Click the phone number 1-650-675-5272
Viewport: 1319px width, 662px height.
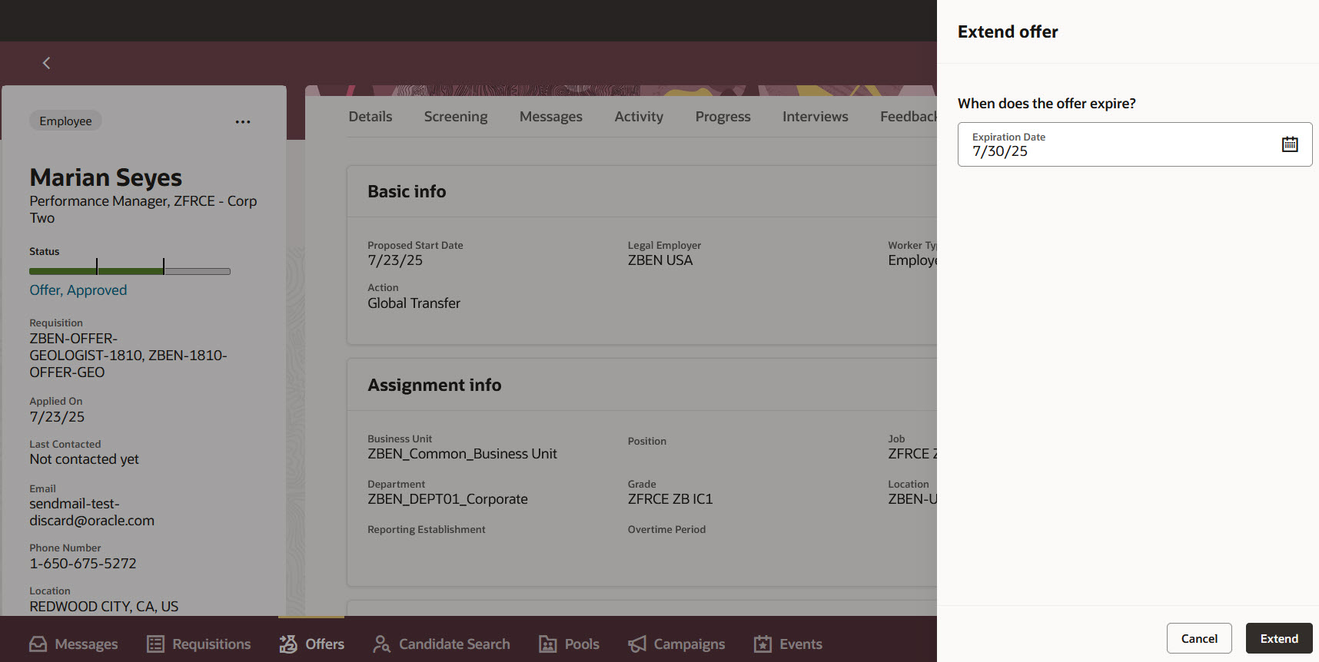tap(83, 564)
